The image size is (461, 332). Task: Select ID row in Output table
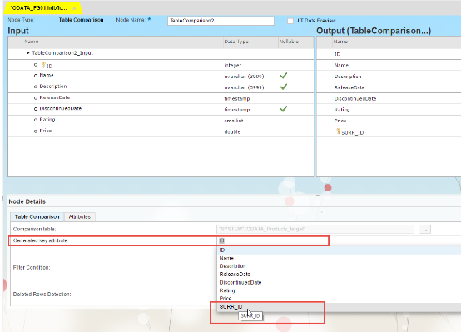click(x=389, y=54)
